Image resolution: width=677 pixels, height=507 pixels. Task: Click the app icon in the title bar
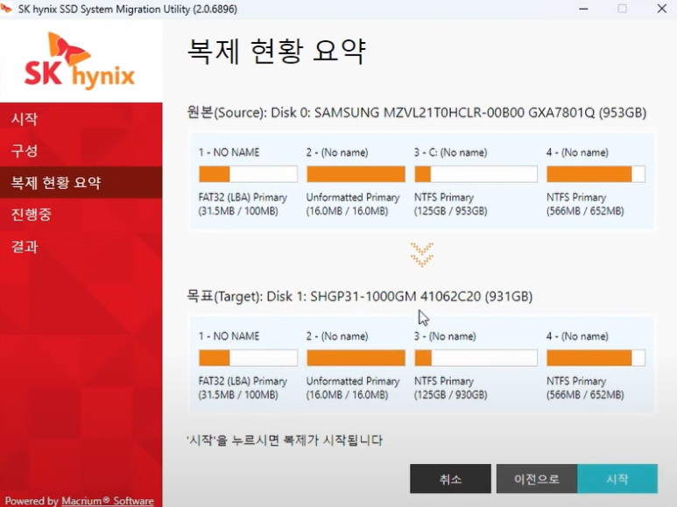pos(6,9)
